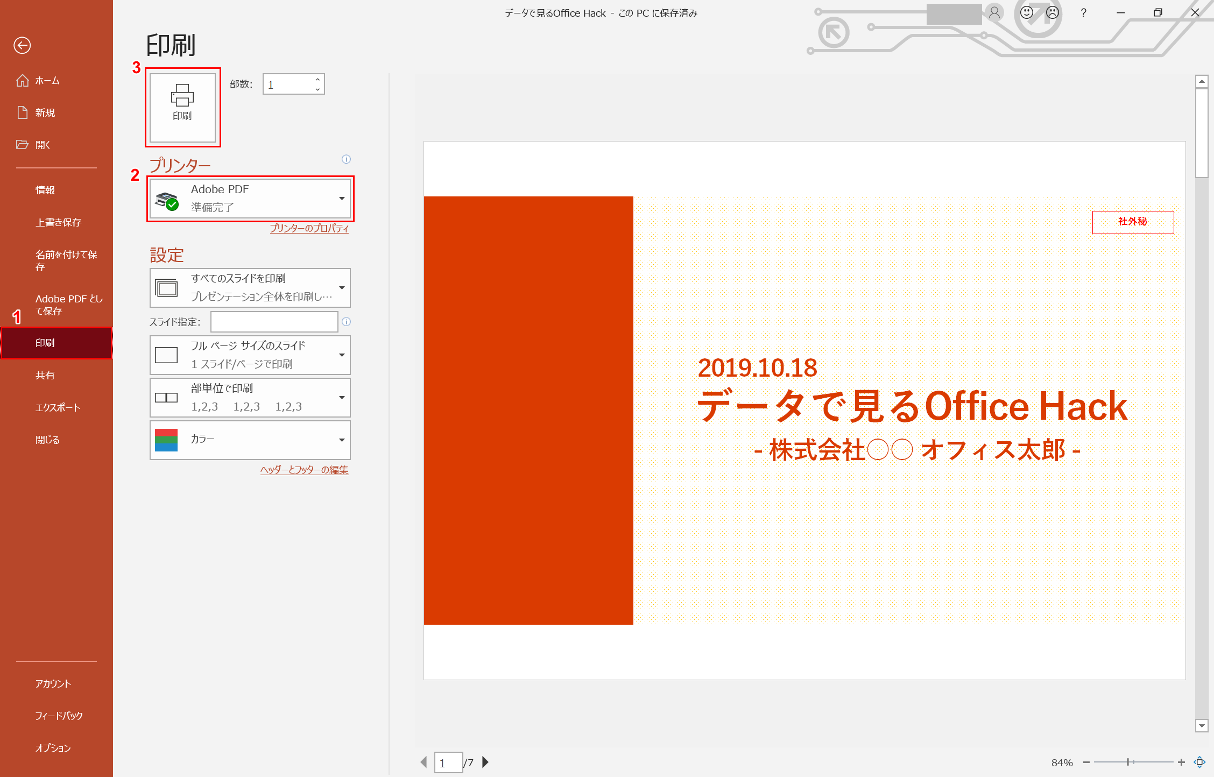This screenshot has width=1214, height=777.
Task: Open the Export (エクスポート) page
Action: coord(57,408)
